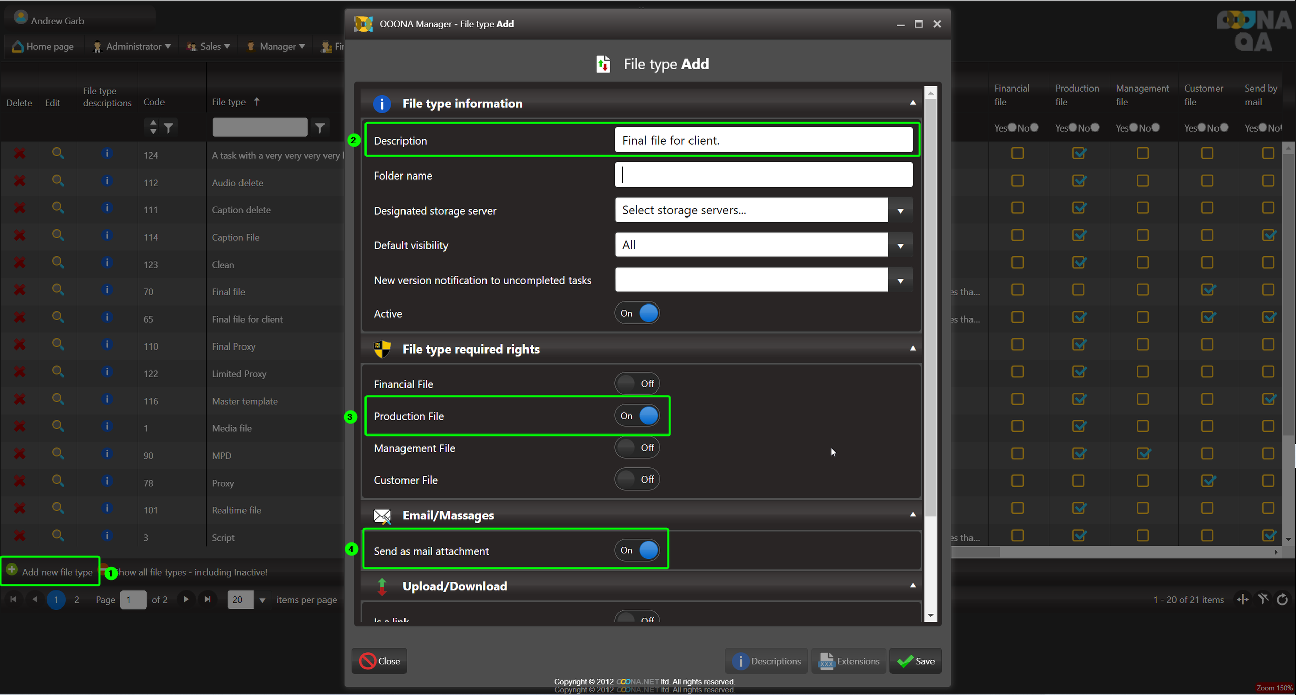
Task: Click the grid refresh icon at bottom right
Action: [x=1282, y=599]
